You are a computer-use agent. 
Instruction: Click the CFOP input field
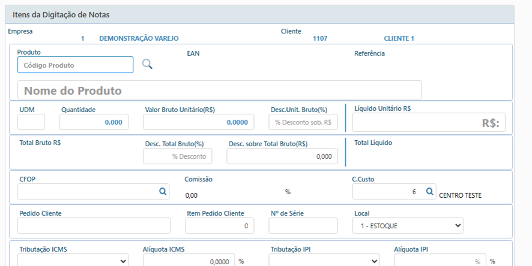click(x=87, y=191)
